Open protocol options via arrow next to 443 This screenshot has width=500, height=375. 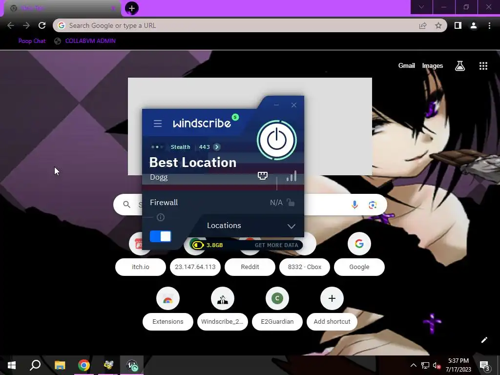217,147
